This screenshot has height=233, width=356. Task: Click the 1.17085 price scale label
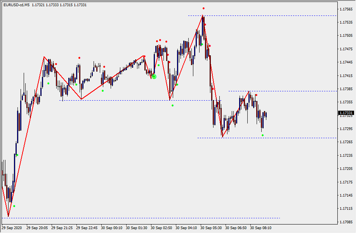click(346, 222)
